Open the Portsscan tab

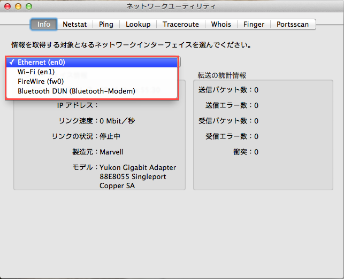293,24
